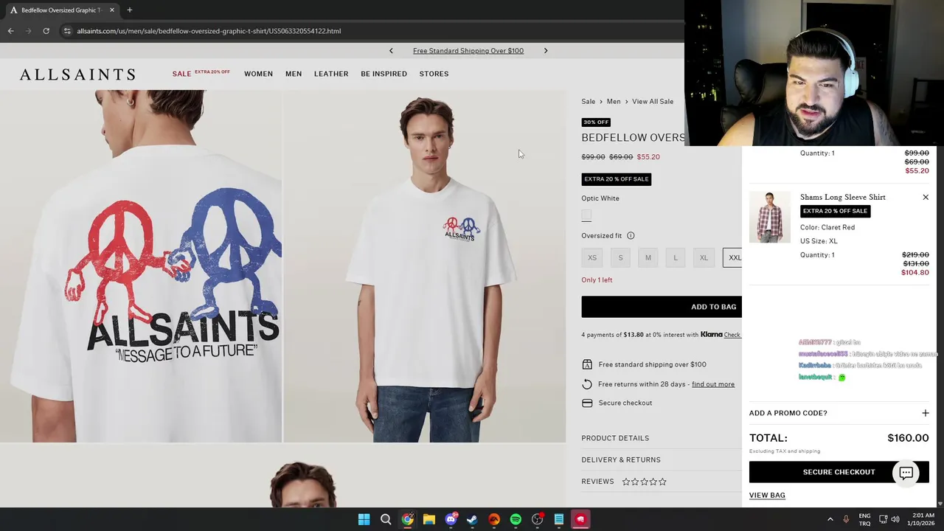The width and height of the screenshot is (944, 531).
Task: Click ADD TO BAG button
Action: click(662, 307)
